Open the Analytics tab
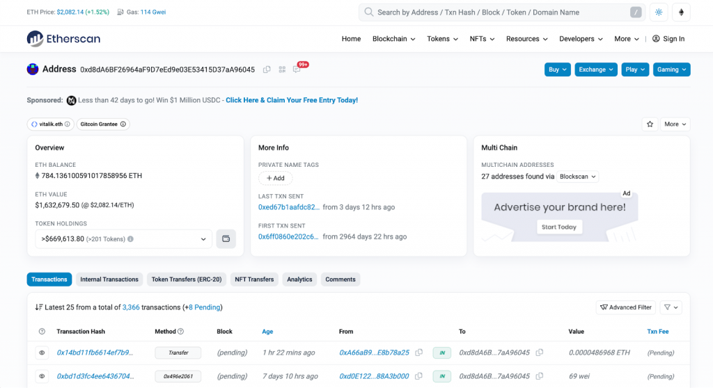The image size is (713, 388). pos(299,280)
